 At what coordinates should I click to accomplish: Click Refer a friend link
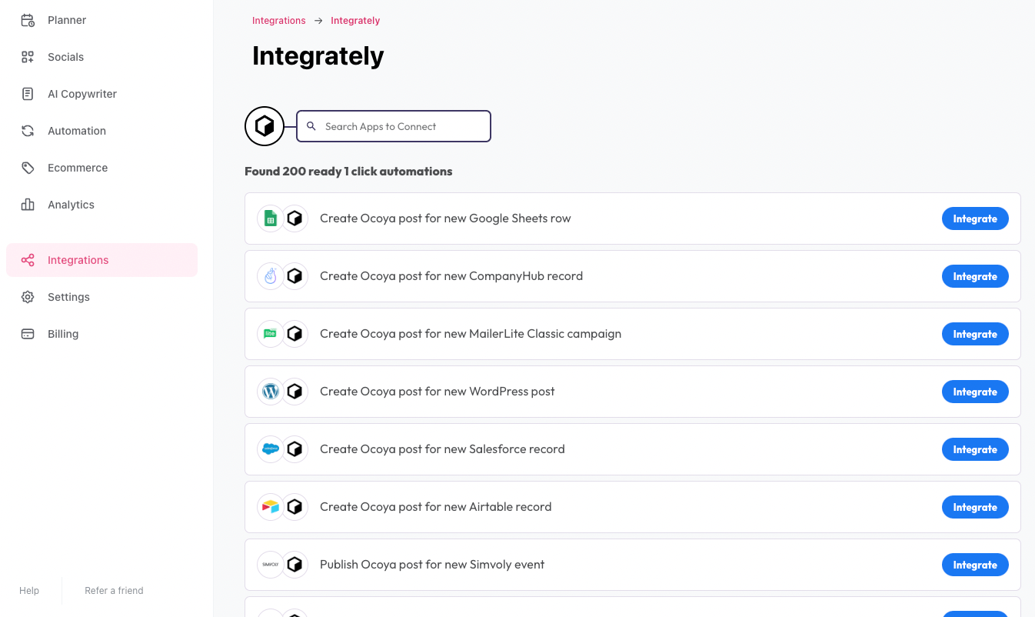pyautogui.click(x=114, y=591)
